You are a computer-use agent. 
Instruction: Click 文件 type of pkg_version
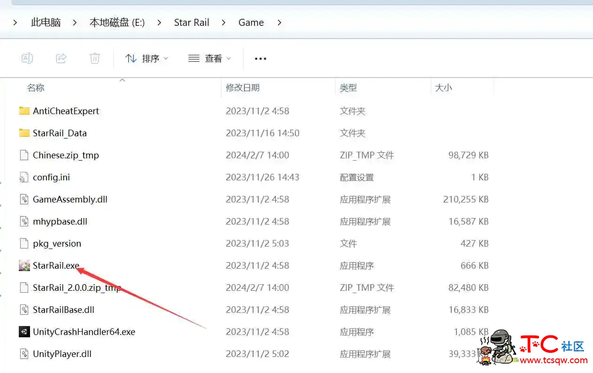click(348, 243)
